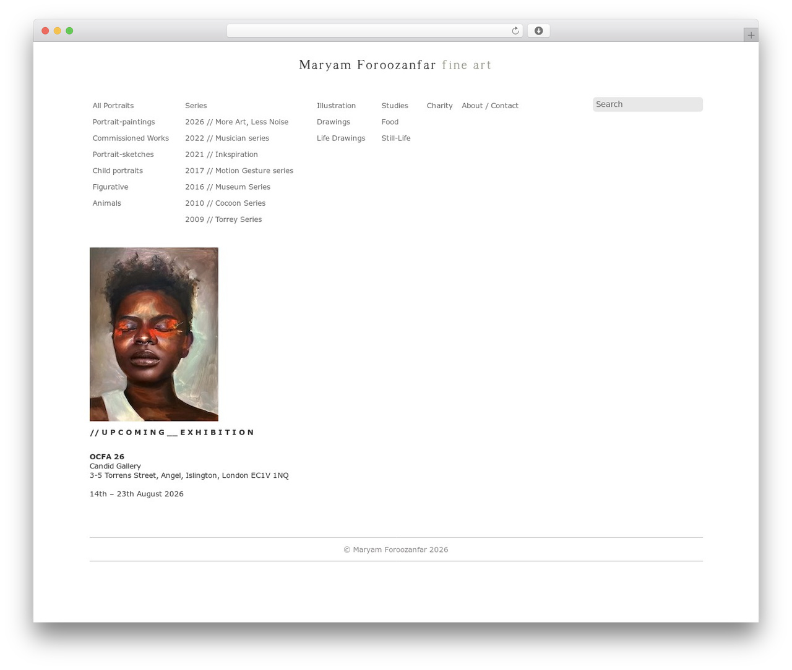This screenshot has width=792, height=670.
Task: Click the Search input field
Action: click(x=647, y=104)
